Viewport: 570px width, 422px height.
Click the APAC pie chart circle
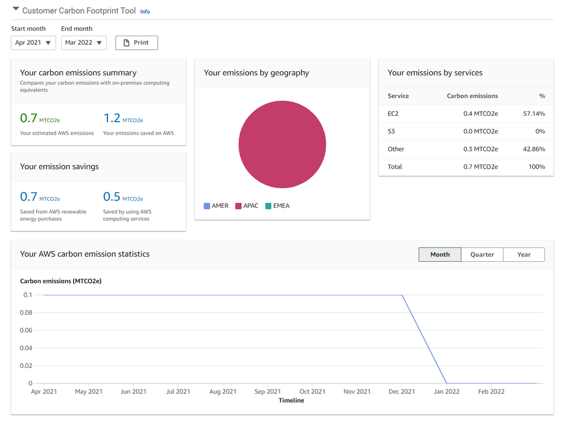282,144
